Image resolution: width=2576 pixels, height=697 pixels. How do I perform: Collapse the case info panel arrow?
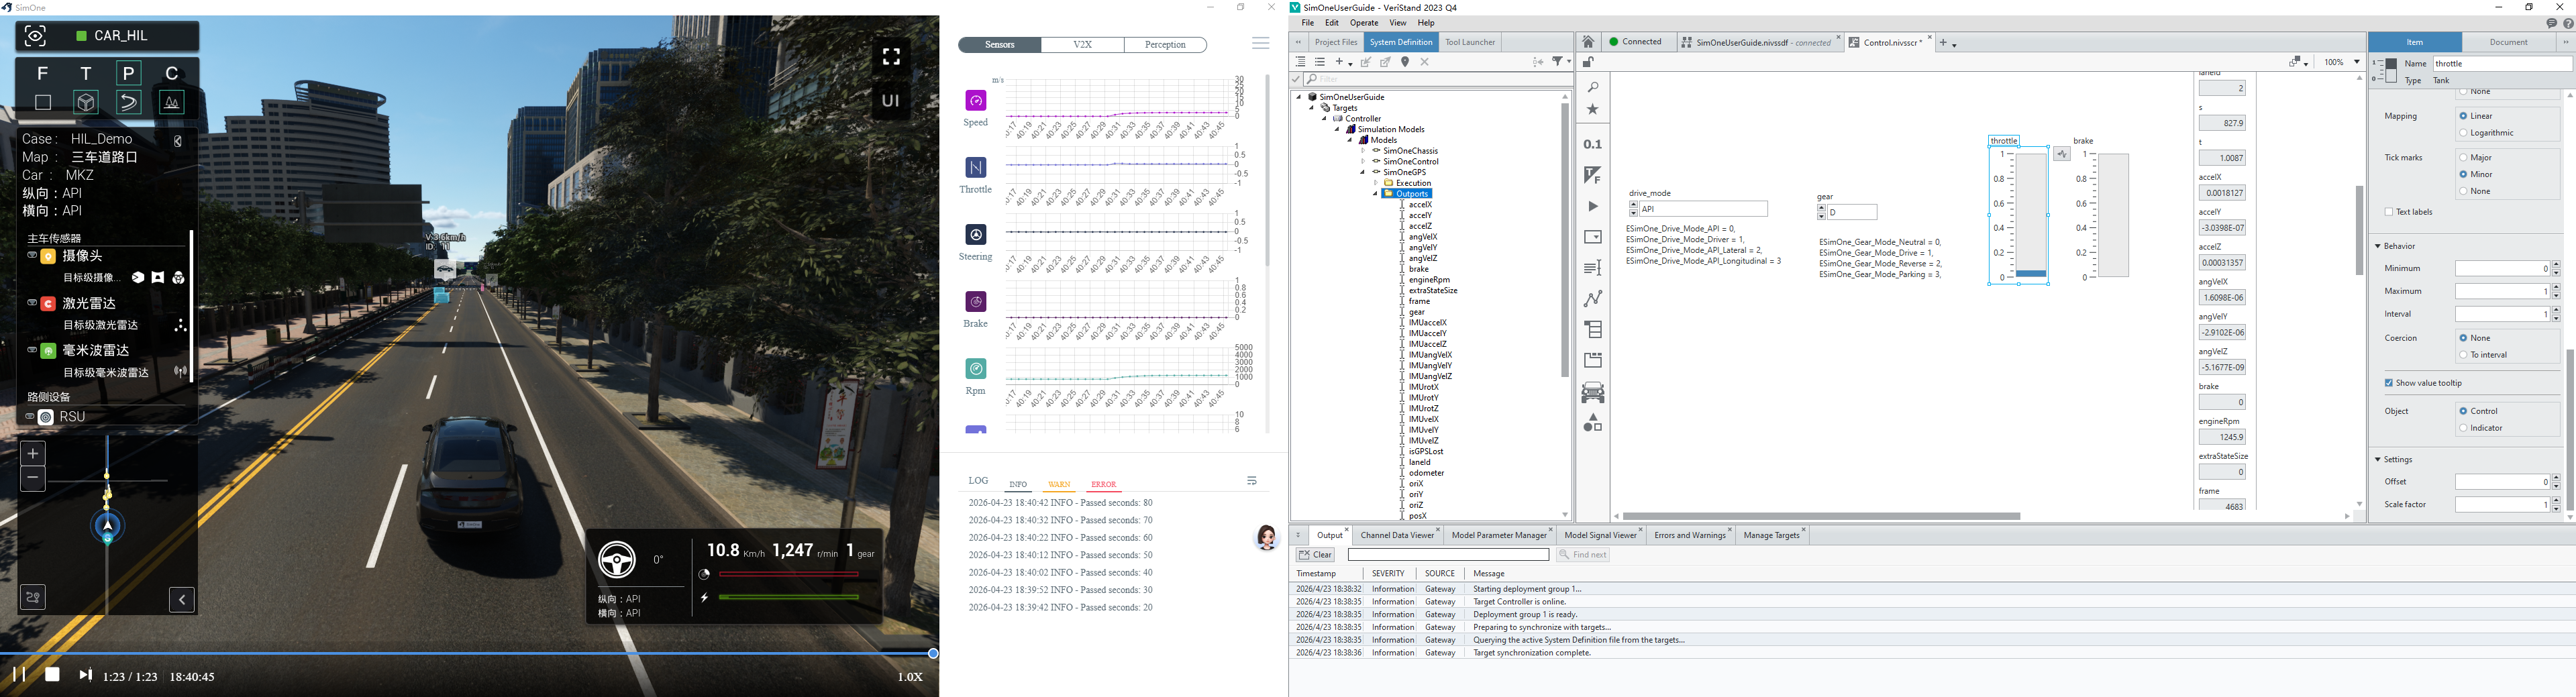178,141
